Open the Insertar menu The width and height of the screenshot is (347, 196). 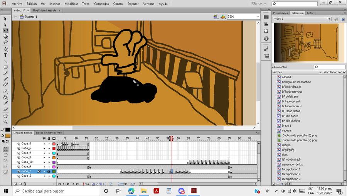(55, 4)
